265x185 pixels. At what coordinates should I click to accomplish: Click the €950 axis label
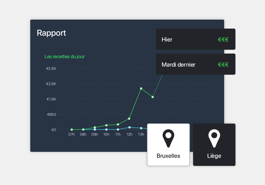[x=52, y=114]
